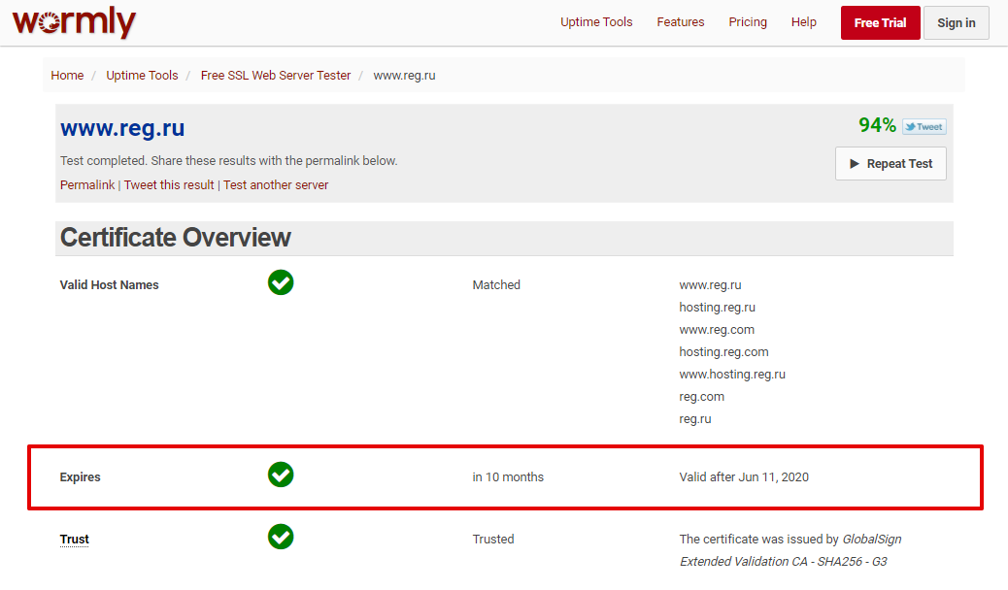Image resolution: width=1008 pixels, height=590 pixels.
Task: Start a Free Trial
Action: [880, 23]
